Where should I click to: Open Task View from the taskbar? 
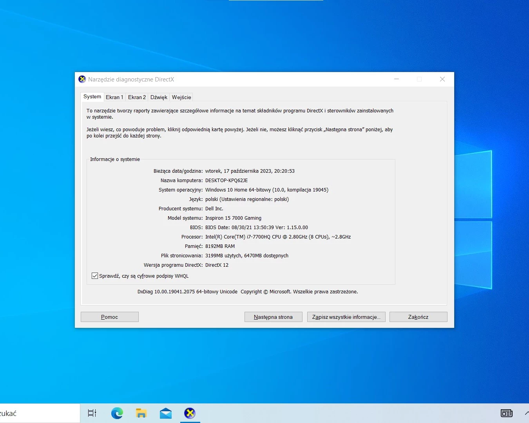pyautogui.click(x=92, y=413)
